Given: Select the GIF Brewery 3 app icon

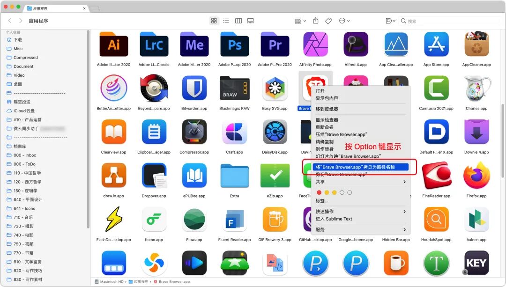Looking at the screenshot, I should pyautogui.click(x=275, y=219).
